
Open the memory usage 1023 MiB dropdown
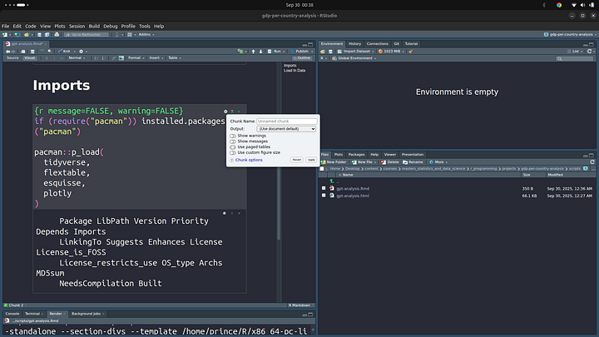tap(391, 52)
